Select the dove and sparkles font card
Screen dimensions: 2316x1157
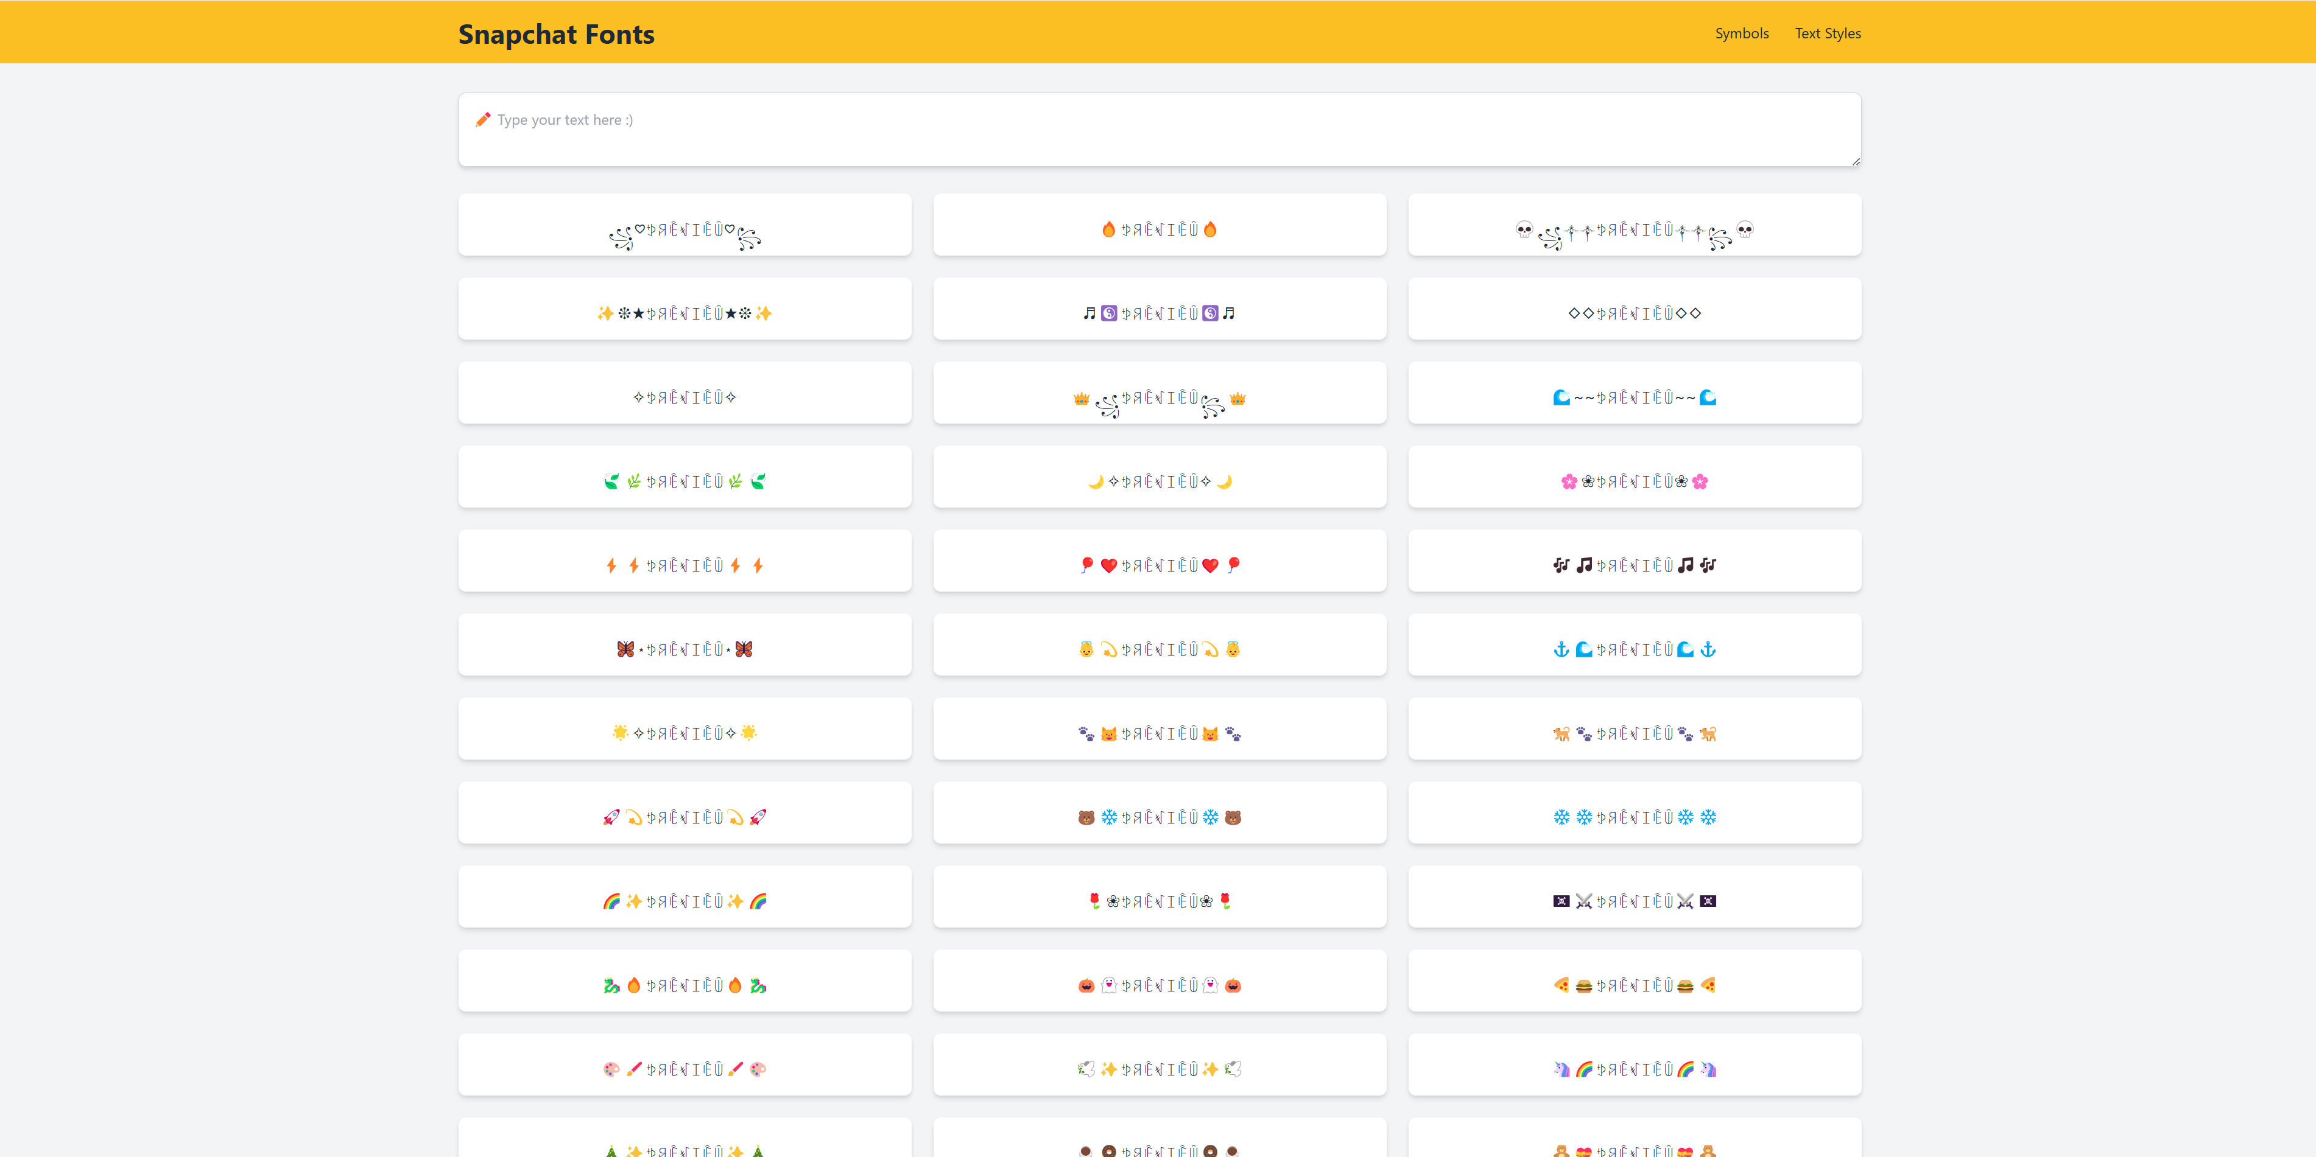1160,1064
